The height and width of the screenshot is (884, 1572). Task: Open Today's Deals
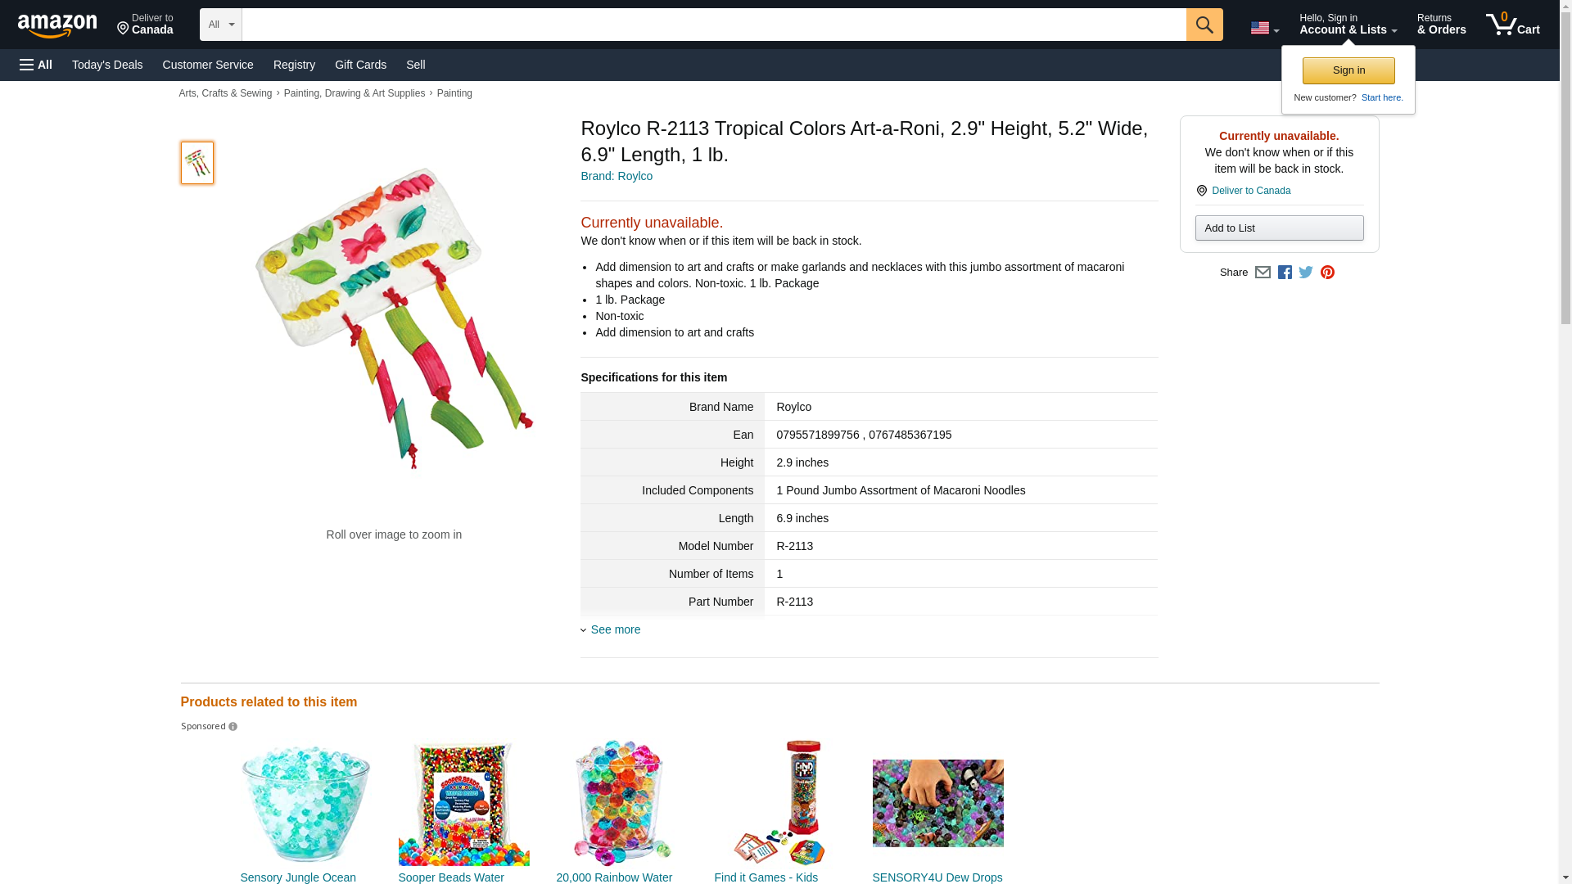pos(107,65)
